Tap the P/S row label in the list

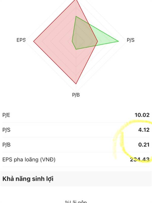coord(6,130)
